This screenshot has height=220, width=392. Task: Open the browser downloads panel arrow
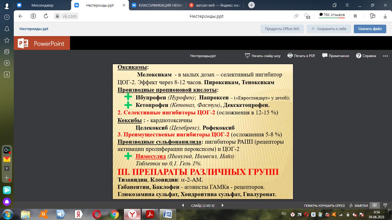point(385,16)
